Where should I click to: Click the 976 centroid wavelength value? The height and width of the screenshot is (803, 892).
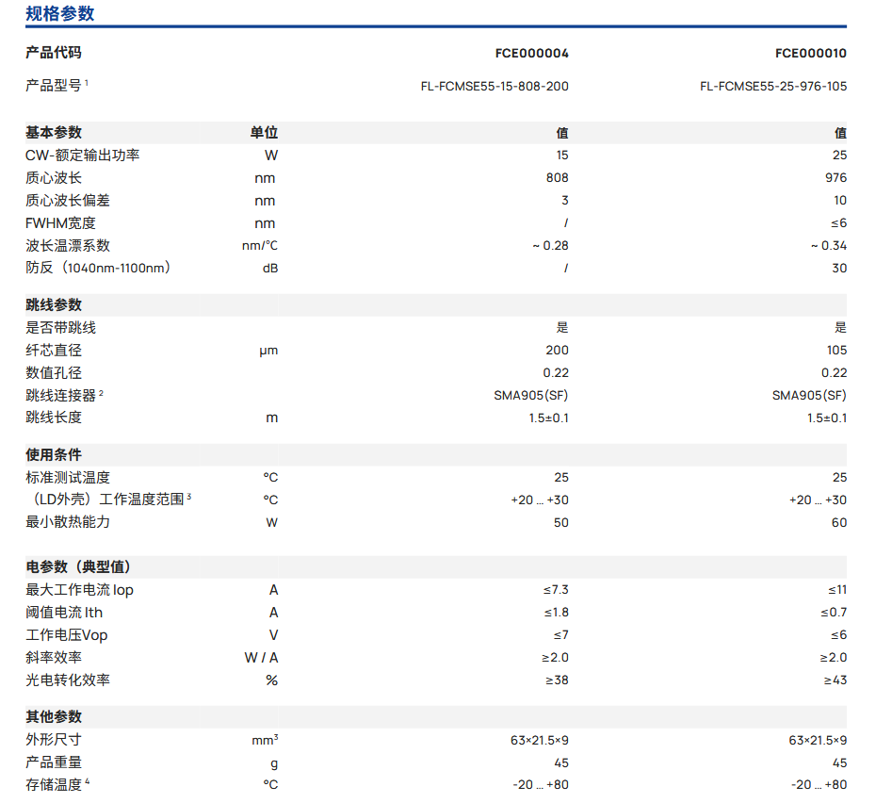click(x=835, y=178)
